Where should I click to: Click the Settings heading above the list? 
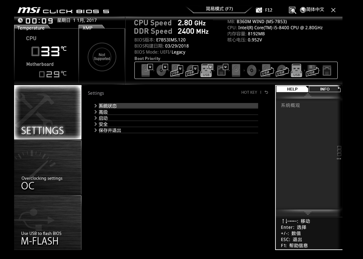pos(96,93)
